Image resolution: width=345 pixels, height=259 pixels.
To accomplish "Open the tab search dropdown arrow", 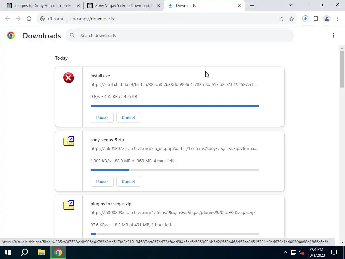I will (x=291, y=5).
